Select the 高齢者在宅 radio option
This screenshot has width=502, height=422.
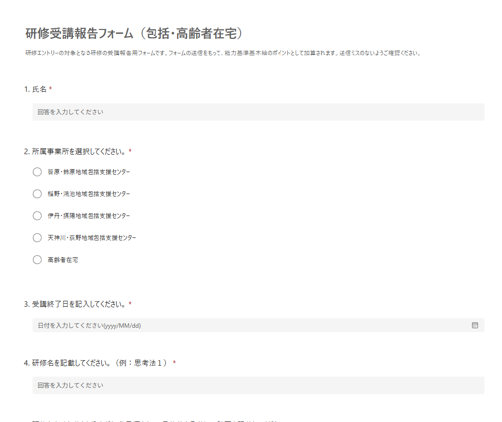pyautogui.click(x=37, y=260)
